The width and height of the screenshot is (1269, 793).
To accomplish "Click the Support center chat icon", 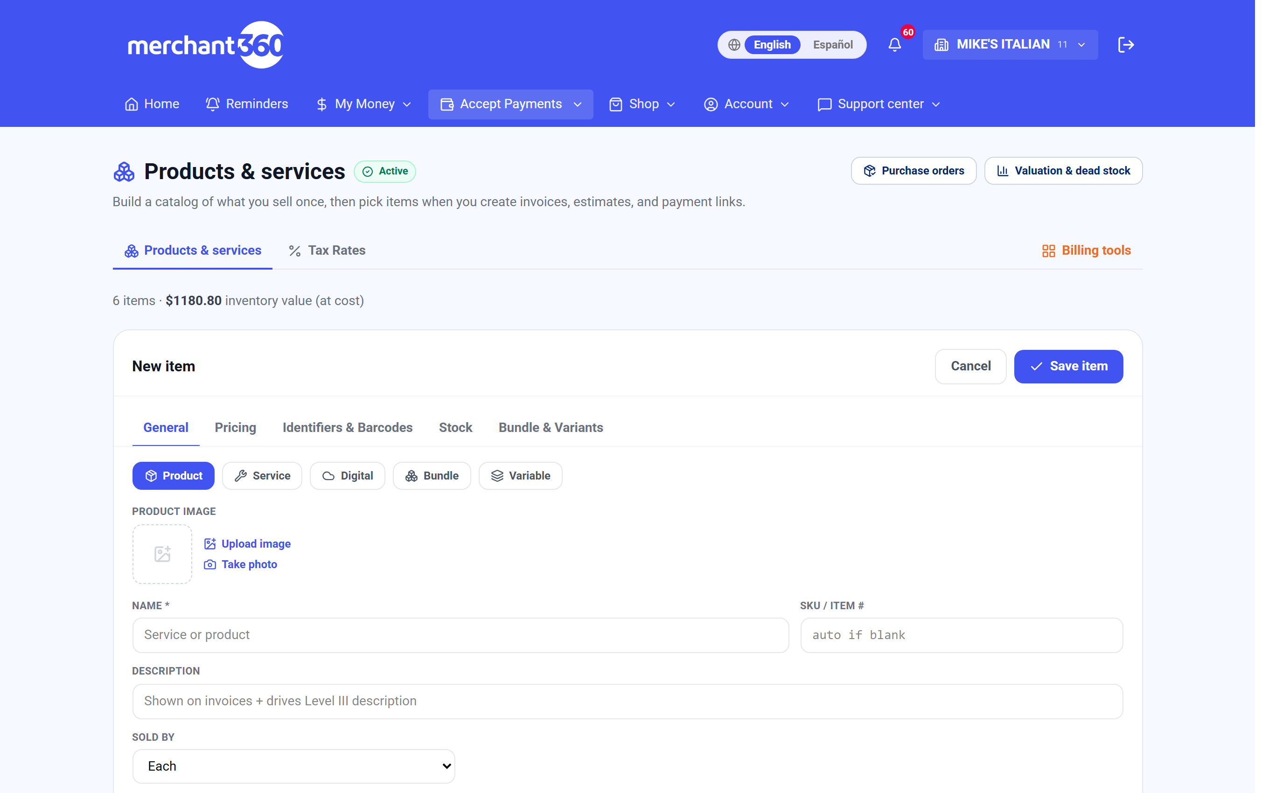I will pos(824,104).
